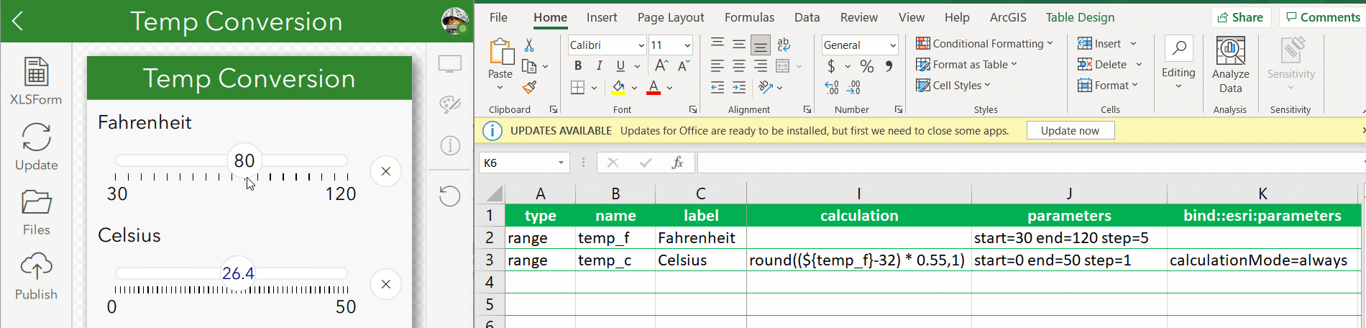This screenshot has width=1366, height=328.
Task: Clear the Celsius slider value with the X
Action: coord(386,284)
